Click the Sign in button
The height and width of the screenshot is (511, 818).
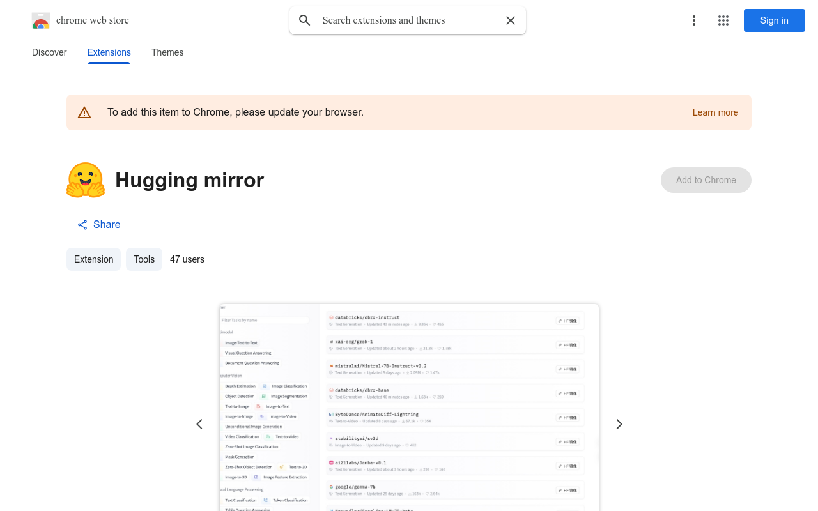click(x=774, y=20)
